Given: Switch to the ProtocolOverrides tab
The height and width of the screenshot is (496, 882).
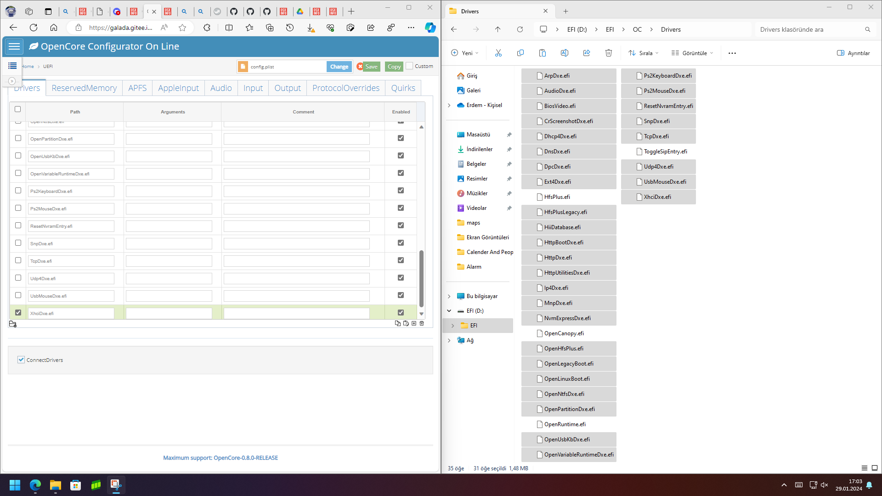Looking at the screenshot, I should (x=346, y=88).
